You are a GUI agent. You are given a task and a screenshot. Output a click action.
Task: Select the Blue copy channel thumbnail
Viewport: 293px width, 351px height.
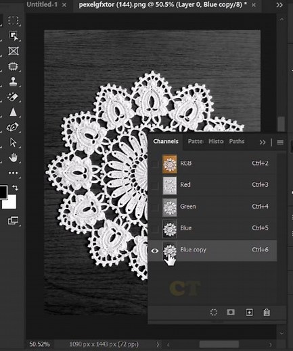point(170,250)
